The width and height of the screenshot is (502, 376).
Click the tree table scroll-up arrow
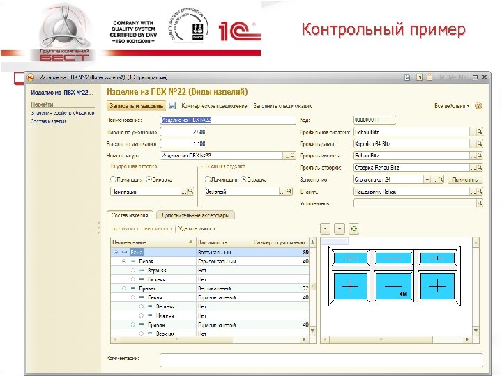[x=312, y=242]
